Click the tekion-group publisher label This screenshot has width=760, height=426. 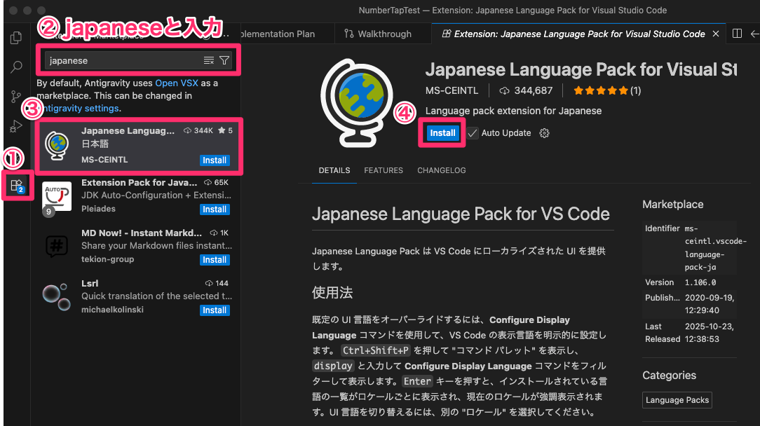coord(107,259)
